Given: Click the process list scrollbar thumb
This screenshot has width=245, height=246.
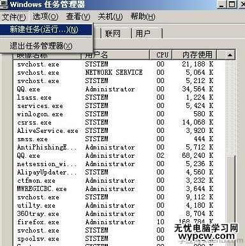Looking at the screenshot, I should (x=230, y=200).
